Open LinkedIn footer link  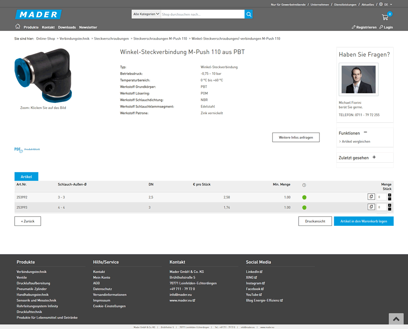click(x=254, y=272)
